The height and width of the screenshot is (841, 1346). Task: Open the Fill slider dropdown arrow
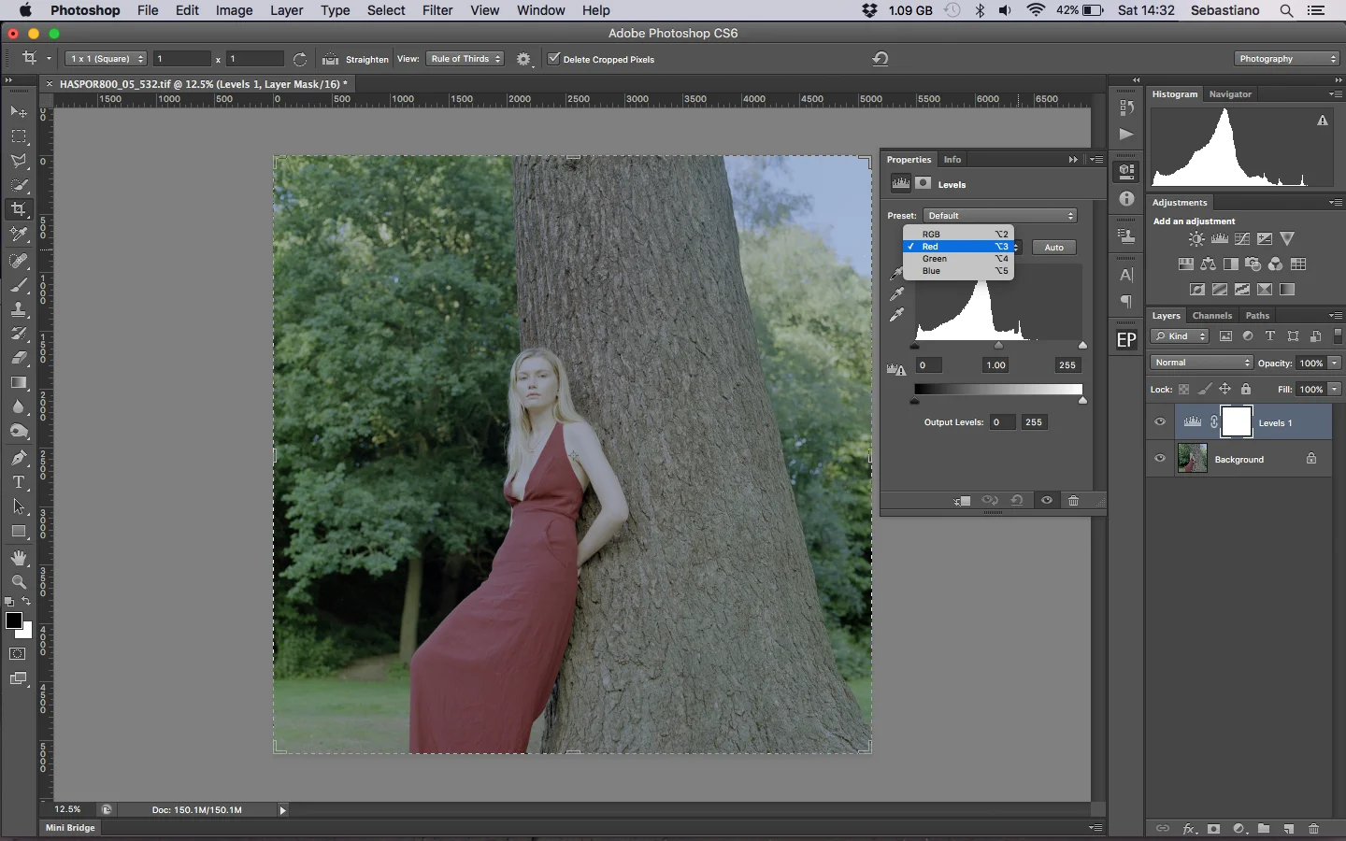coord(1335,390)
